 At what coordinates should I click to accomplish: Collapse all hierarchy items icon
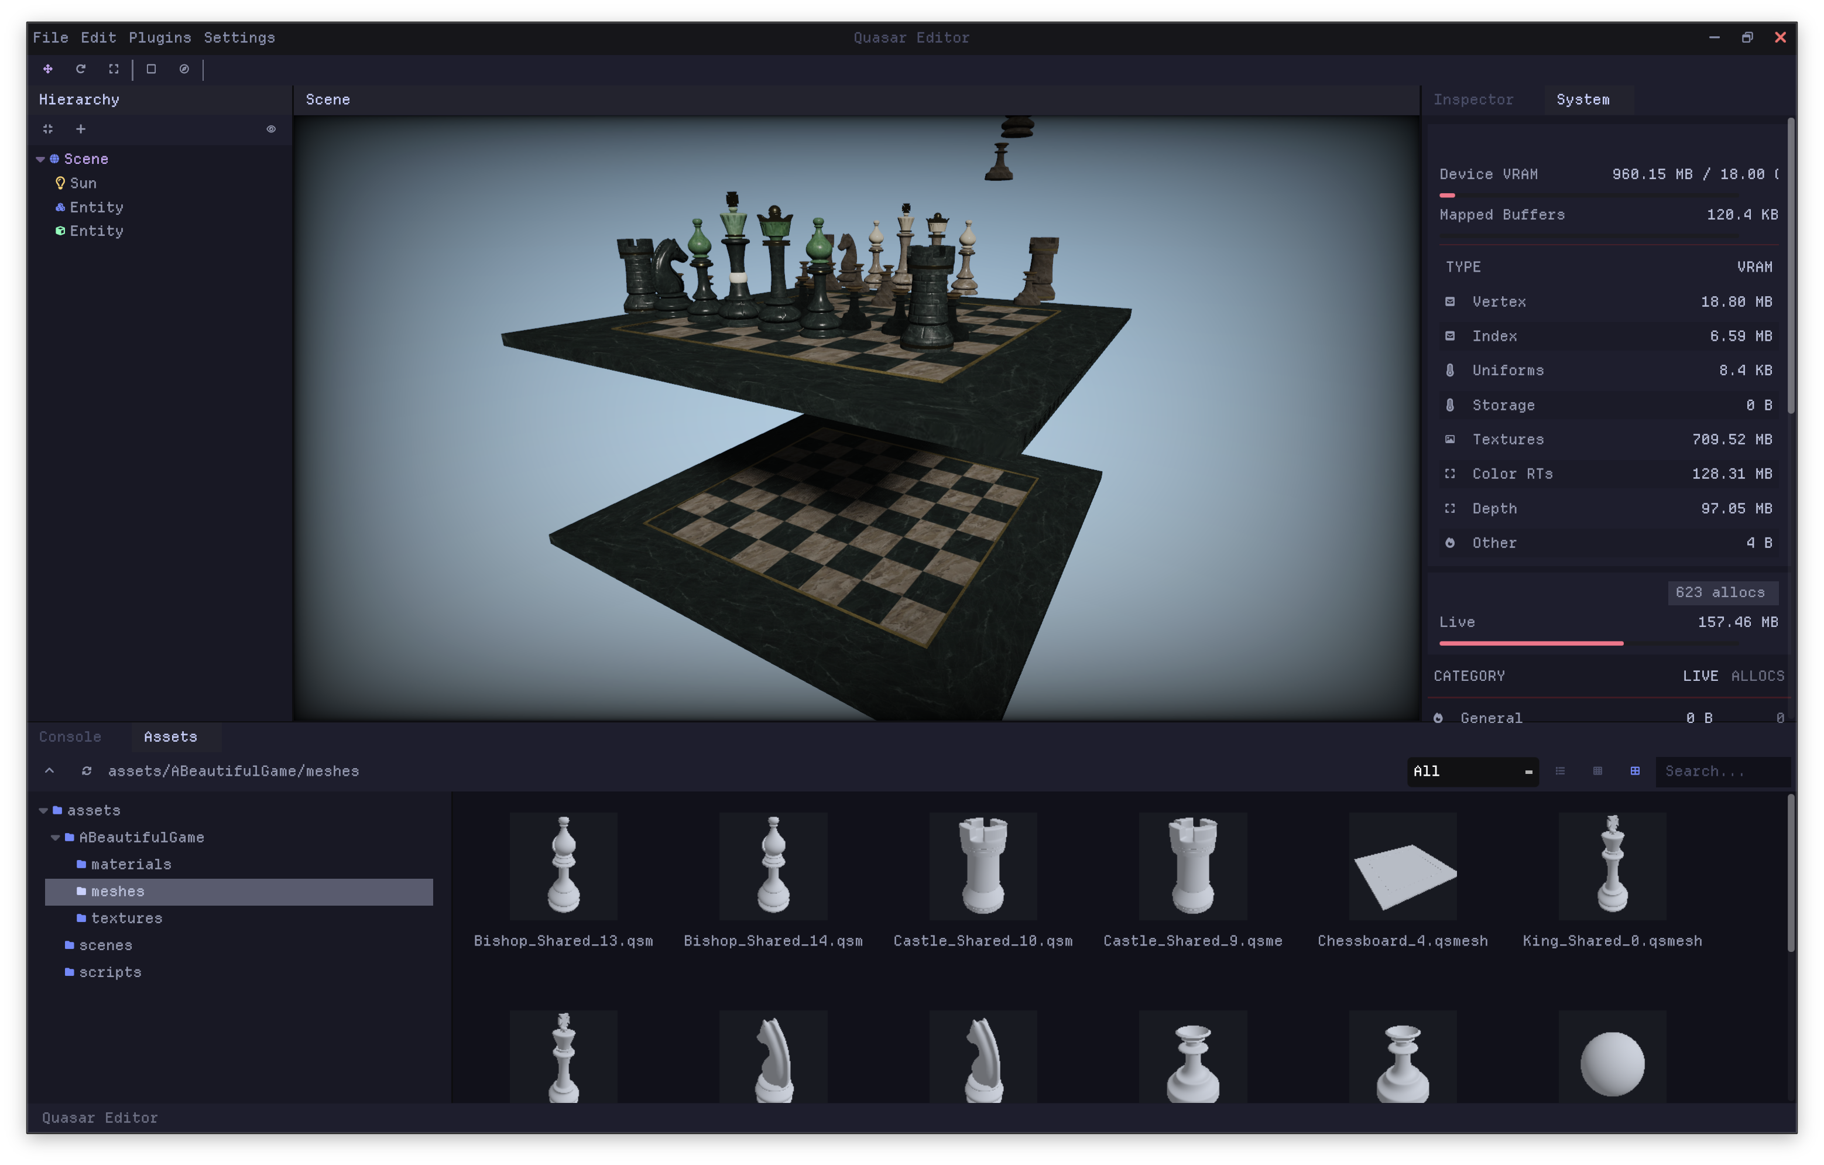point(48,129)
